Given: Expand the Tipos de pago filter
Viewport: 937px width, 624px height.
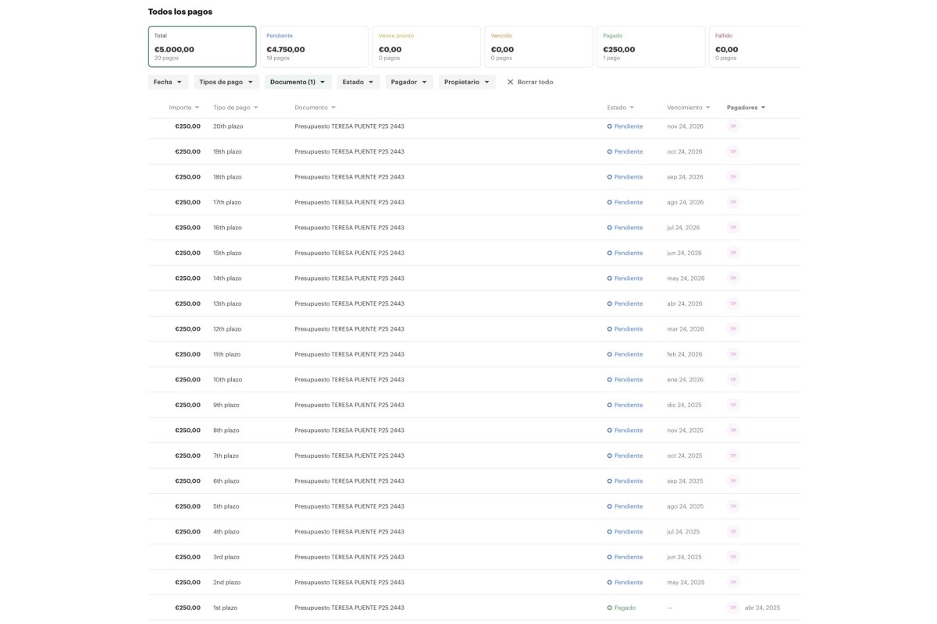Looking at the screenshot, I should (226, 82).
